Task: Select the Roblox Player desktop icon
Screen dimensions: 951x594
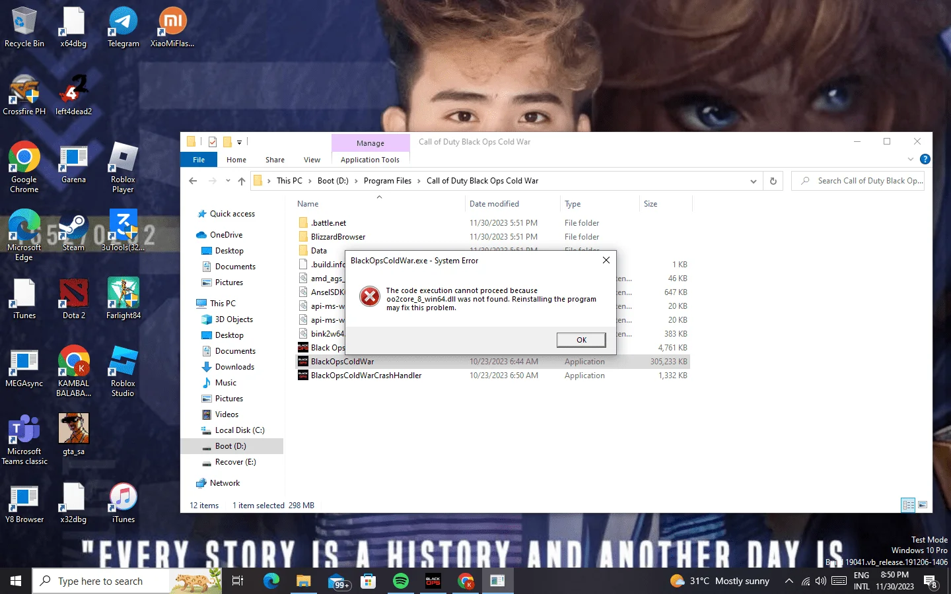Action: click(x=123, y=168)
